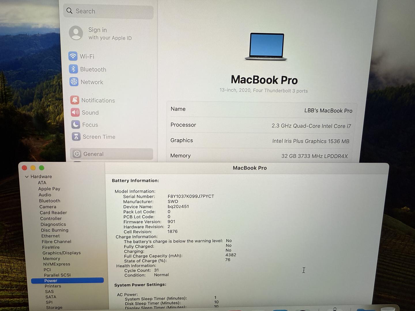
Task: Select SAS in hardware list
Action: click(49, 291)
